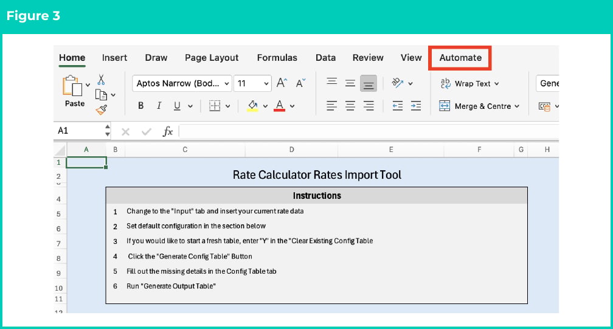Align text to top

331,81
